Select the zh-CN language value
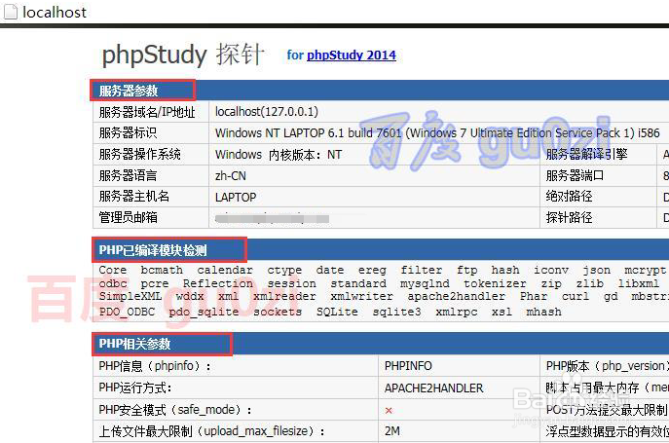 231,176
